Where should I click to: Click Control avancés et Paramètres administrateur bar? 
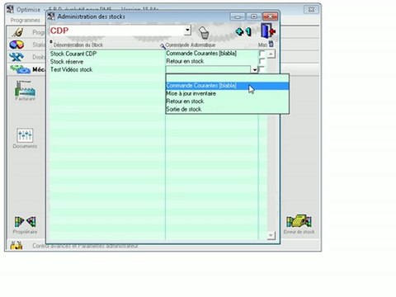(85, 246)
